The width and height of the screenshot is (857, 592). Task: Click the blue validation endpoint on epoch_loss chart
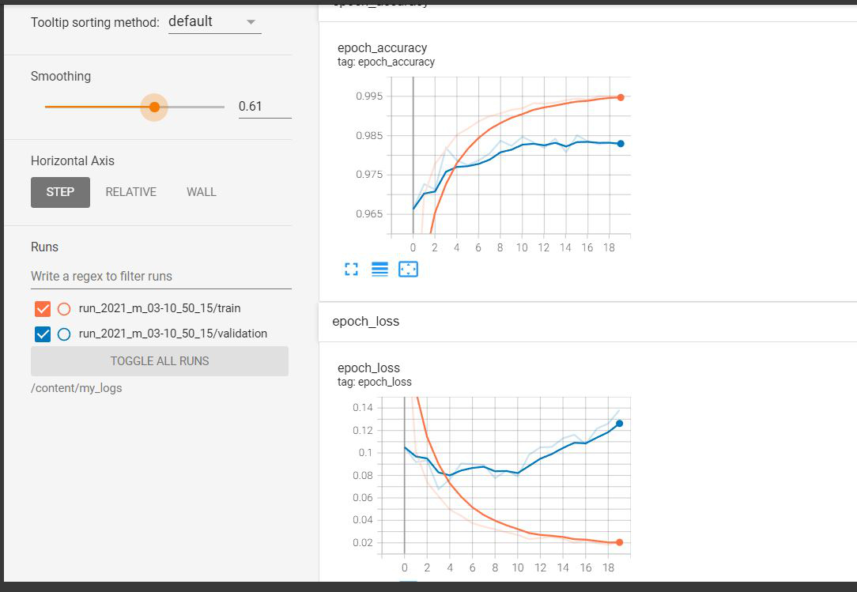[x=619, y=423]
